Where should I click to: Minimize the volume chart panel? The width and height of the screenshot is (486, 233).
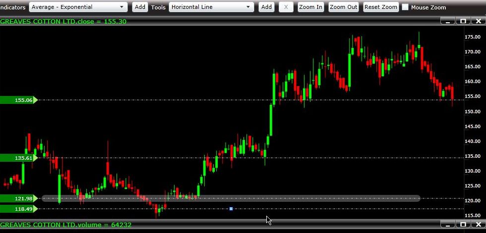point(448,225)
